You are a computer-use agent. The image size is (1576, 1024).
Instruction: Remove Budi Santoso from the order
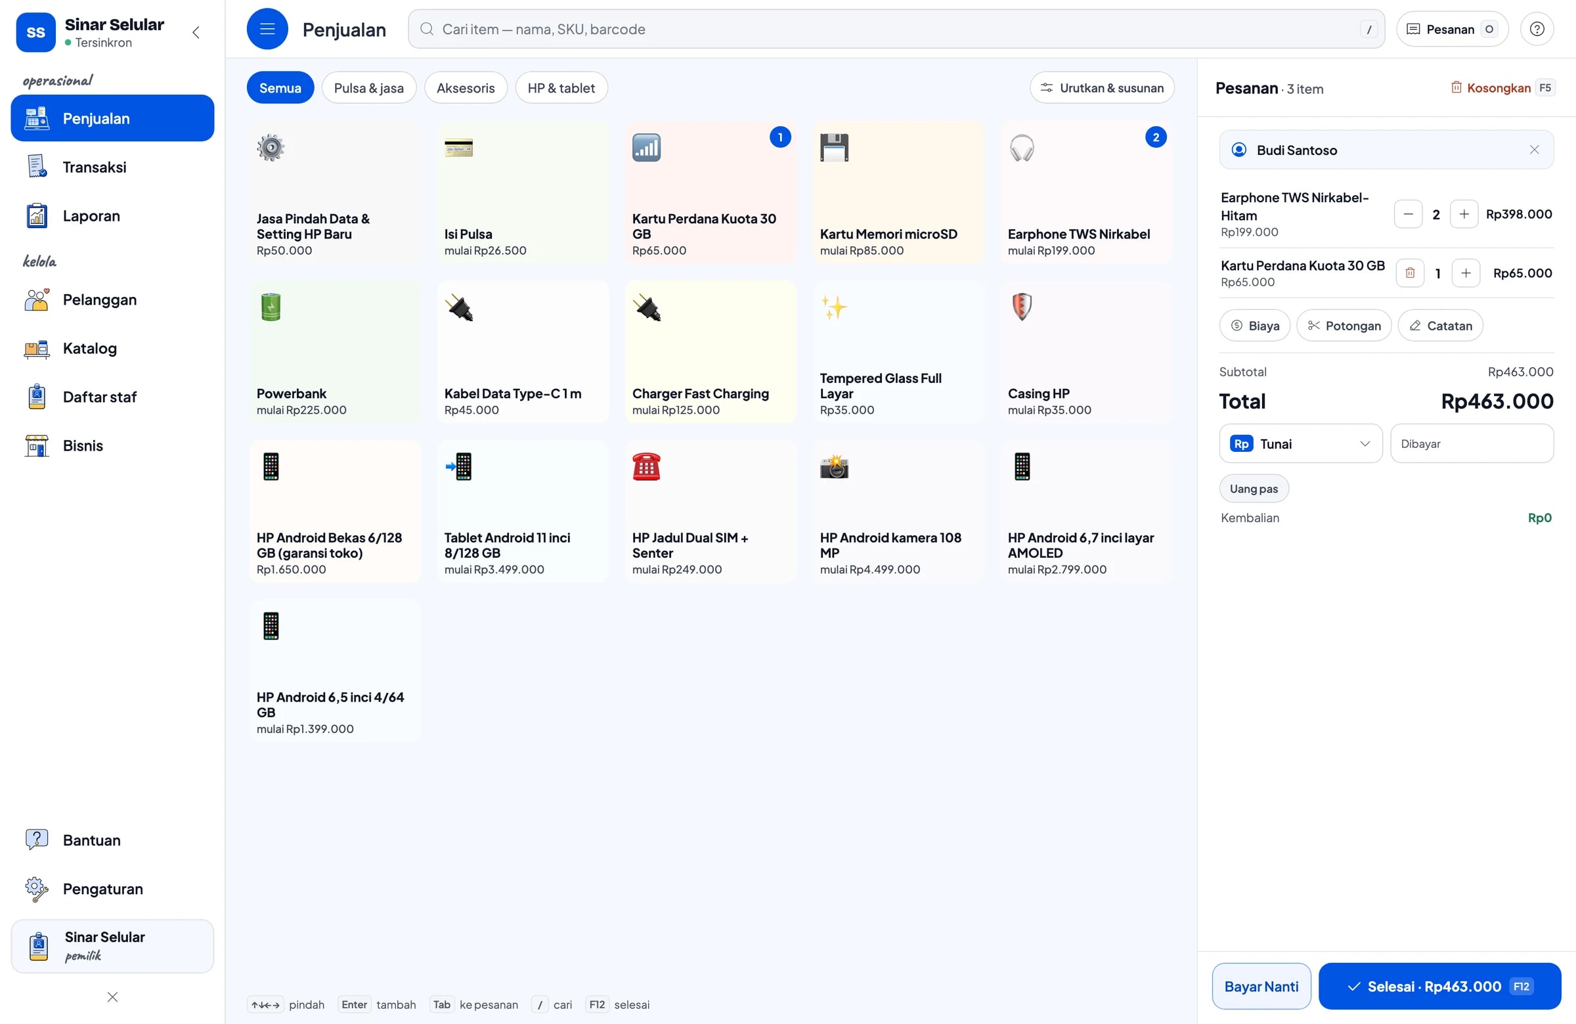(x=1534, y=150)
